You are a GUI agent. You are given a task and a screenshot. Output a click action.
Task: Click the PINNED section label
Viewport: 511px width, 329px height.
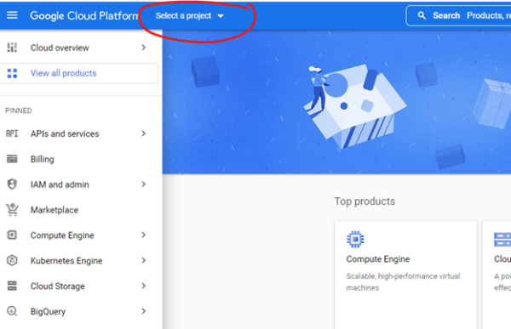coord(19,111)
